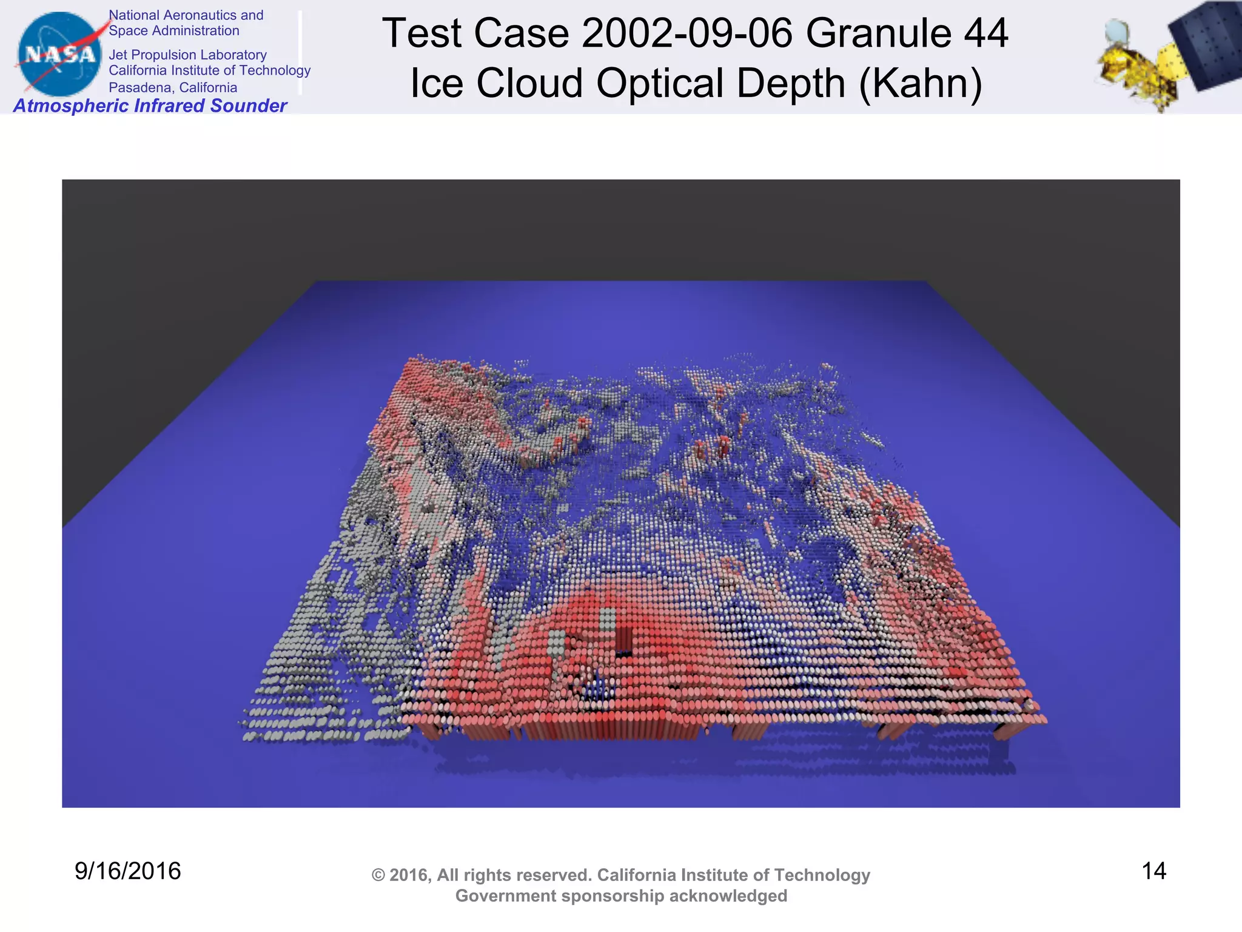
Task: Click "Government sponsorship acknowledged" footer text
Action: pos(621,896)
